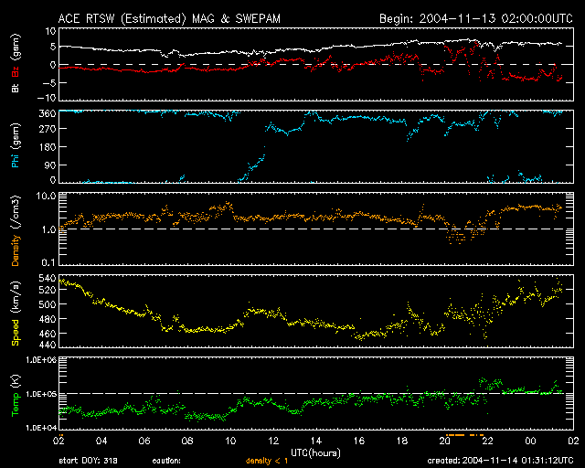Image resolution: width=585 pixels, height=468 pixels.
Task: Click the cyan "Phi (gsm)" axis label
Action: [16, 145]
